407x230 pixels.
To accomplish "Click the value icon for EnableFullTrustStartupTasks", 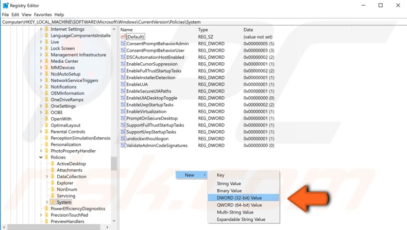I will coord(123,70).
